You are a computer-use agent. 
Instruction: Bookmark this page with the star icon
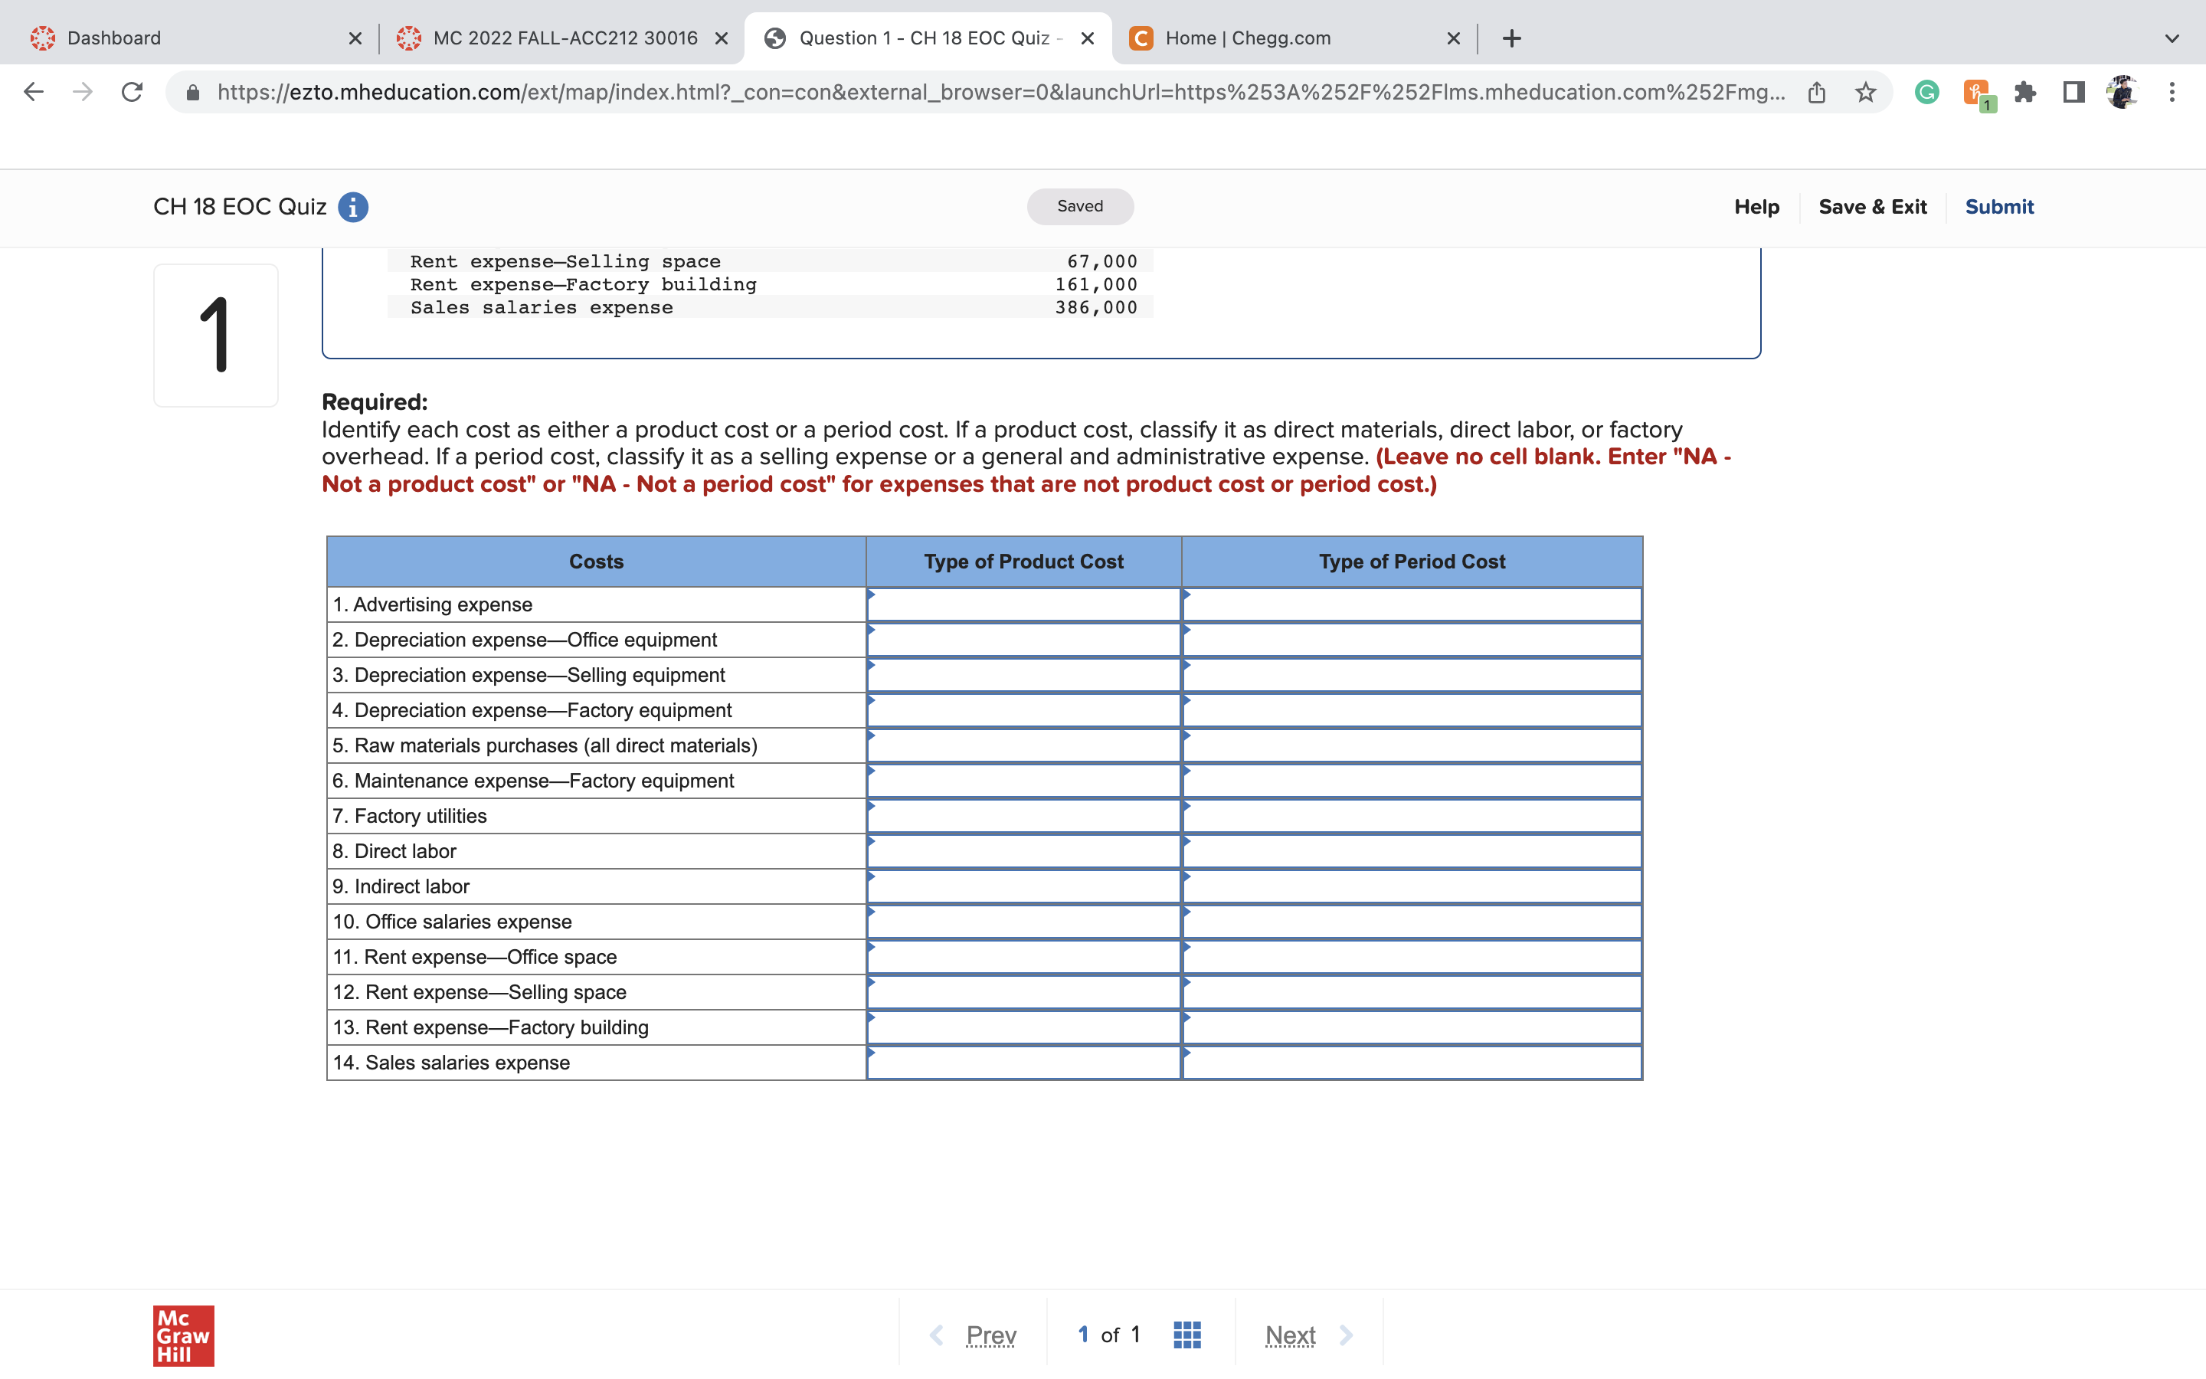[1865, 92]
